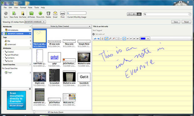The width and height of the screenshot is (194, 116).
Task: Toggle the Use Auto-Zoom checkbox
Action: point(49,112)
